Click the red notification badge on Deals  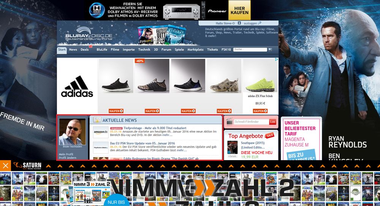pyautogui.click(x=91, y=46)
